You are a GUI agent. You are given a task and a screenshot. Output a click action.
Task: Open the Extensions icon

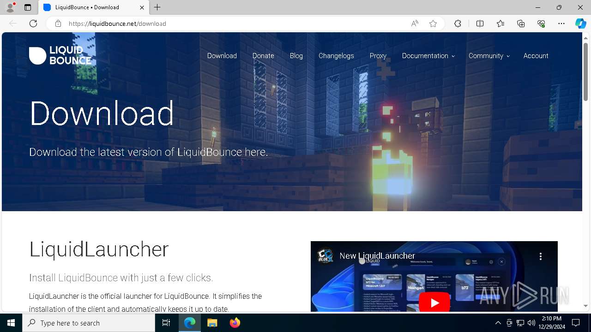[x=458, y=24]
